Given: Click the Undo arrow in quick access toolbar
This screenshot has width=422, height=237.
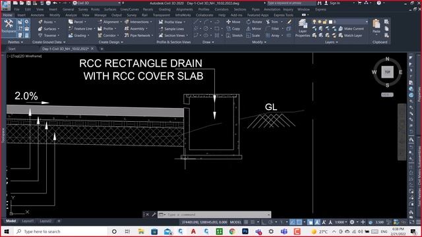Looking at the screenshot, I should click(x=55, y=3).
